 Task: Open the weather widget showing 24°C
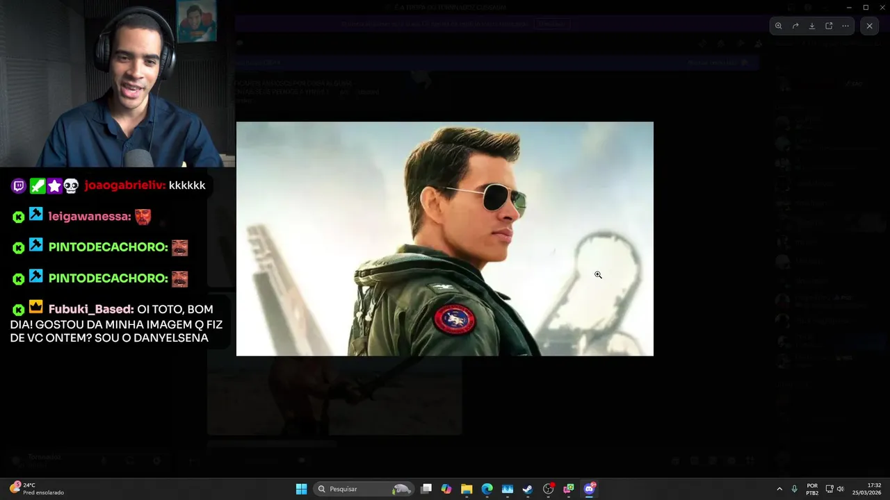[x=36, y=489]
